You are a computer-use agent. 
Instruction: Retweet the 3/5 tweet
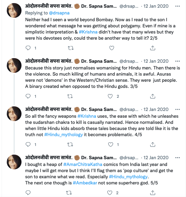[70, 96]
